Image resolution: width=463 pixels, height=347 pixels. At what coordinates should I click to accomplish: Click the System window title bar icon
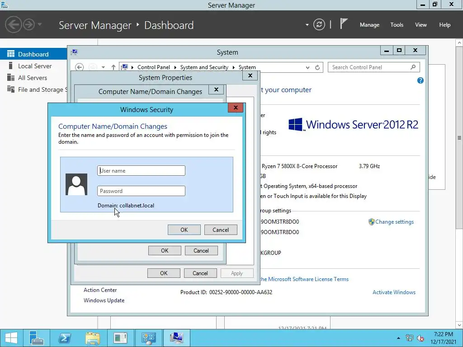(x=74, y=52)
